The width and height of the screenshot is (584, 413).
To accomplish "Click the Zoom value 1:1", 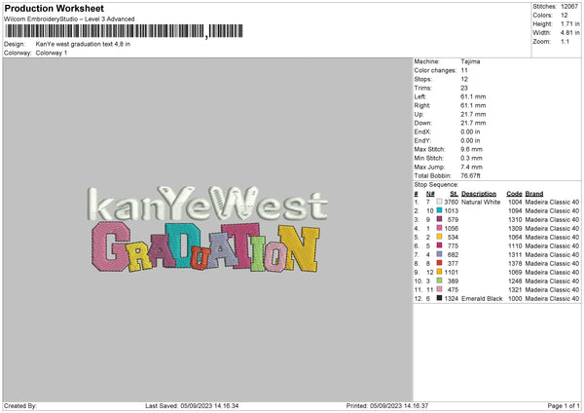I will 565,41.
